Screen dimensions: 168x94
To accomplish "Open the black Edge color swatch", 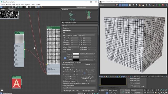I will coord(76,60).
